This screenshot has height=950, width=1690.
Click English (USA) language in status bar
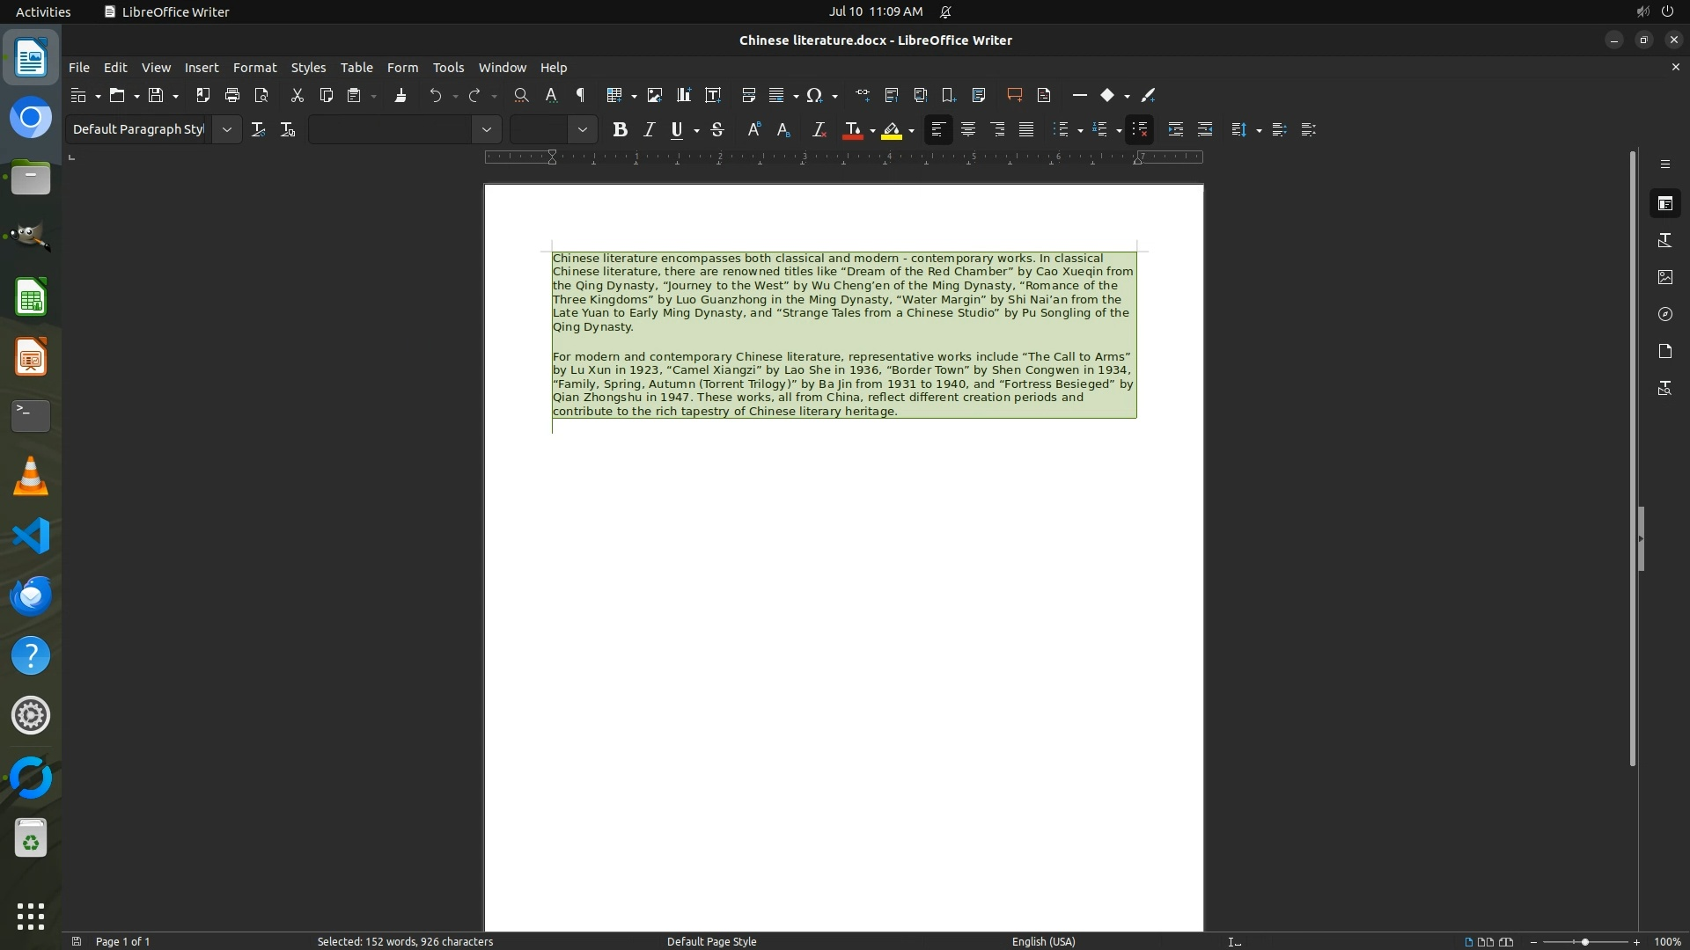click(x=1043, y=941)
